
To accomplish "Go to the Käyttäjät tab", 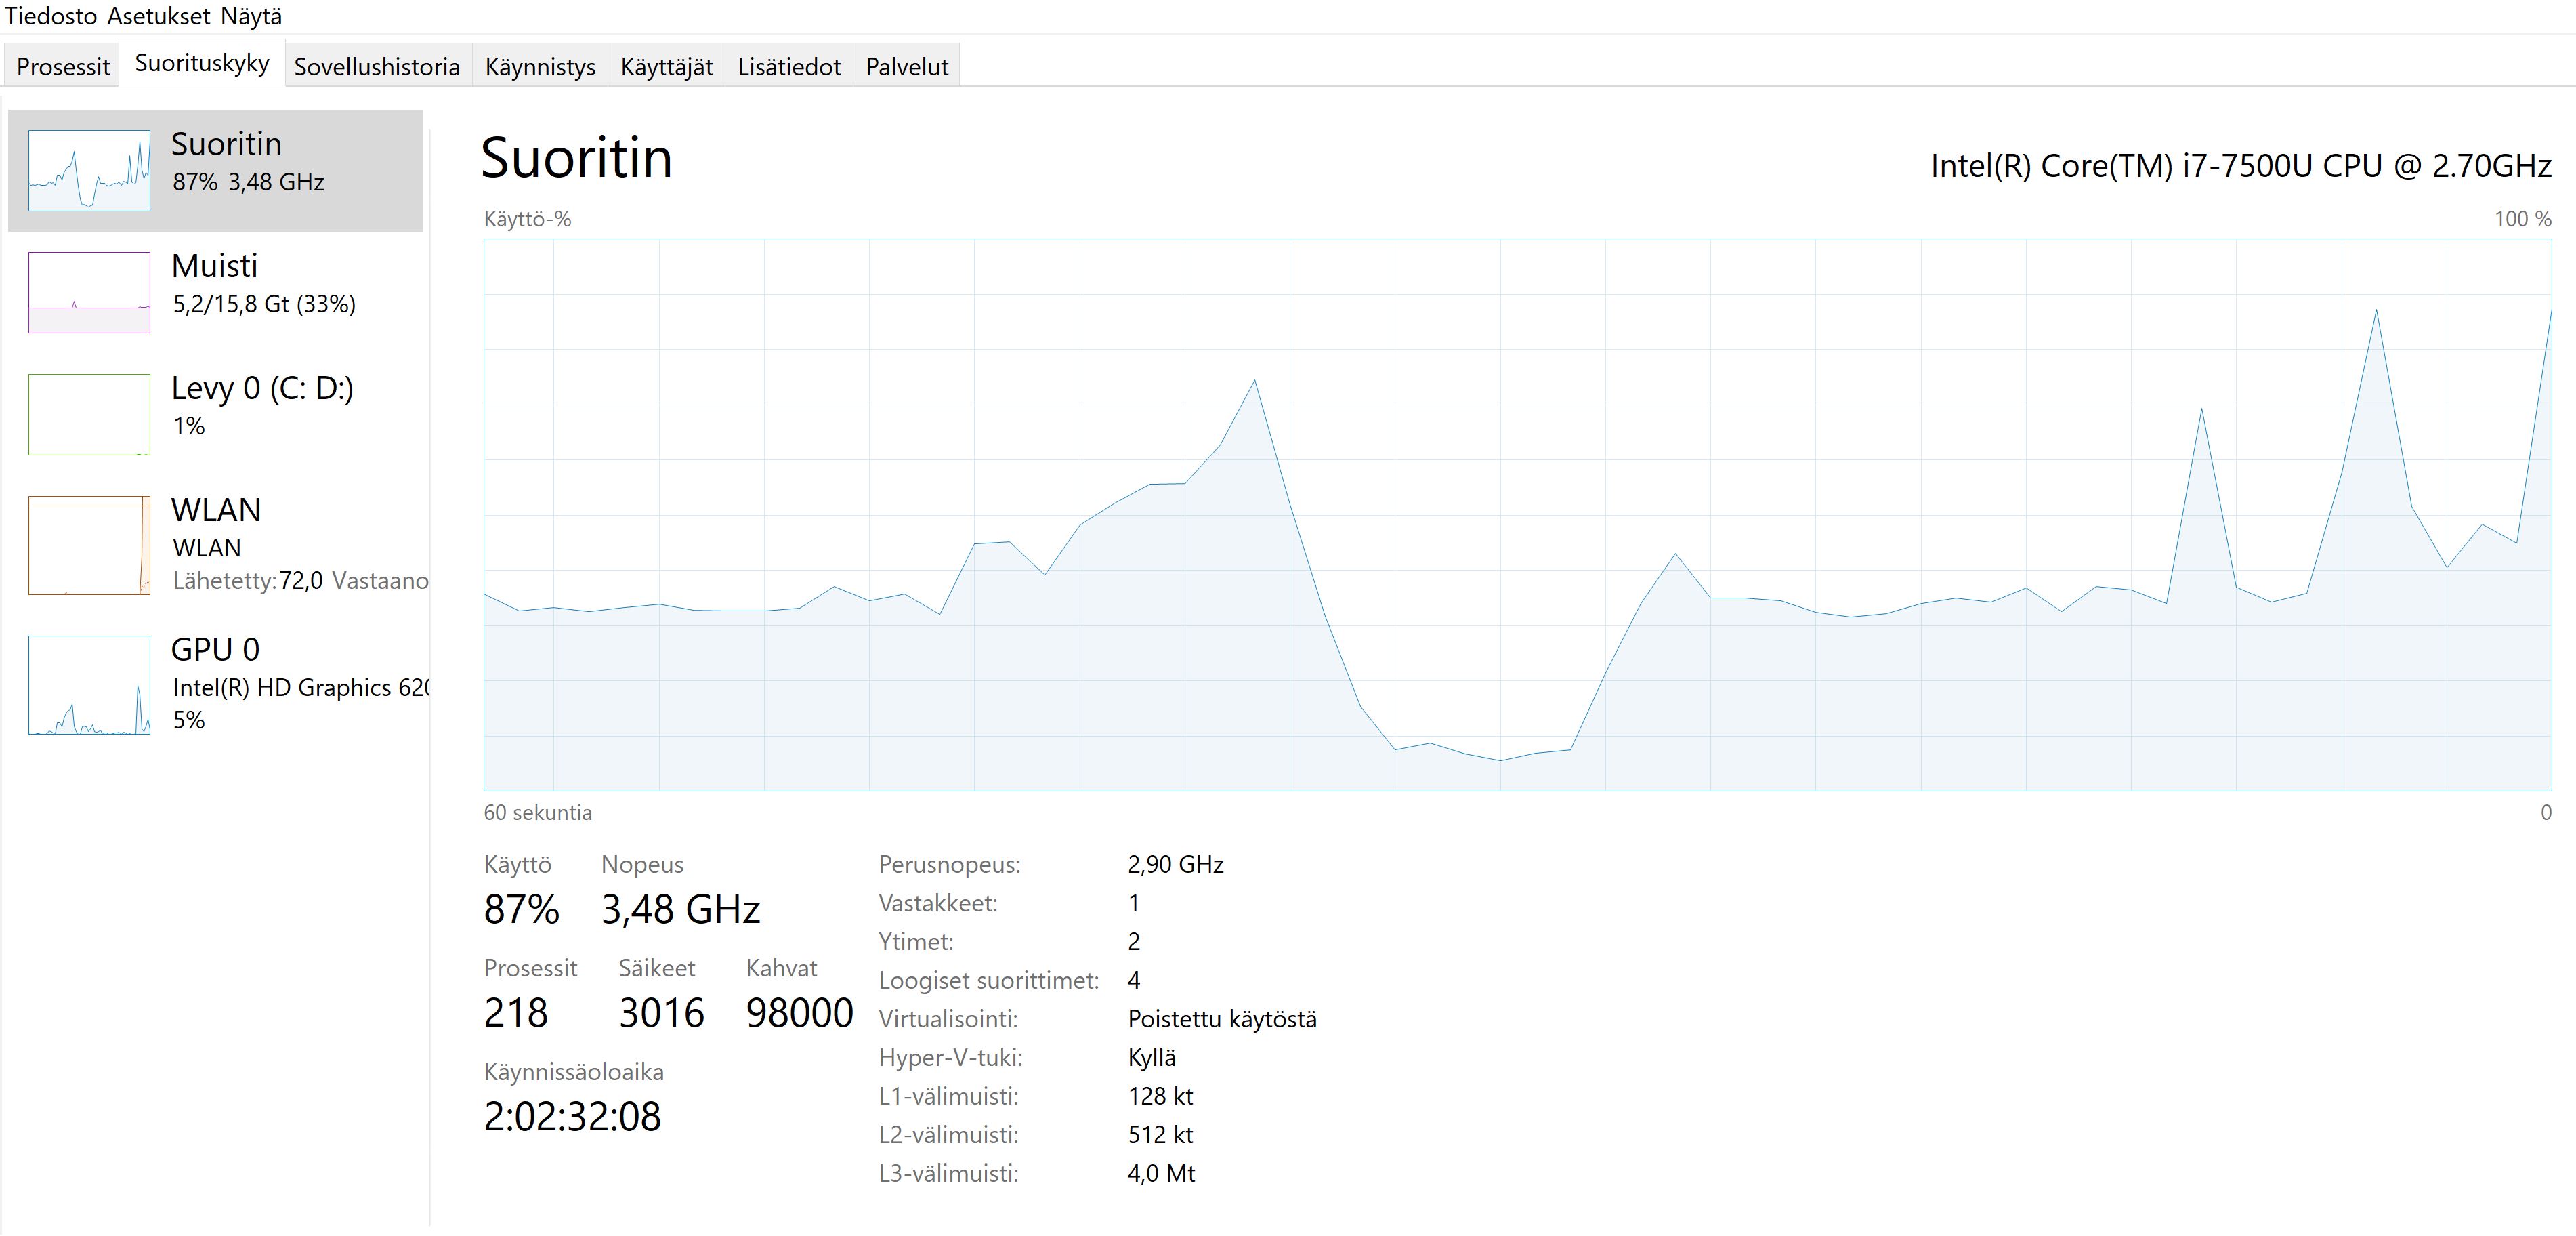I will (666, 66).
